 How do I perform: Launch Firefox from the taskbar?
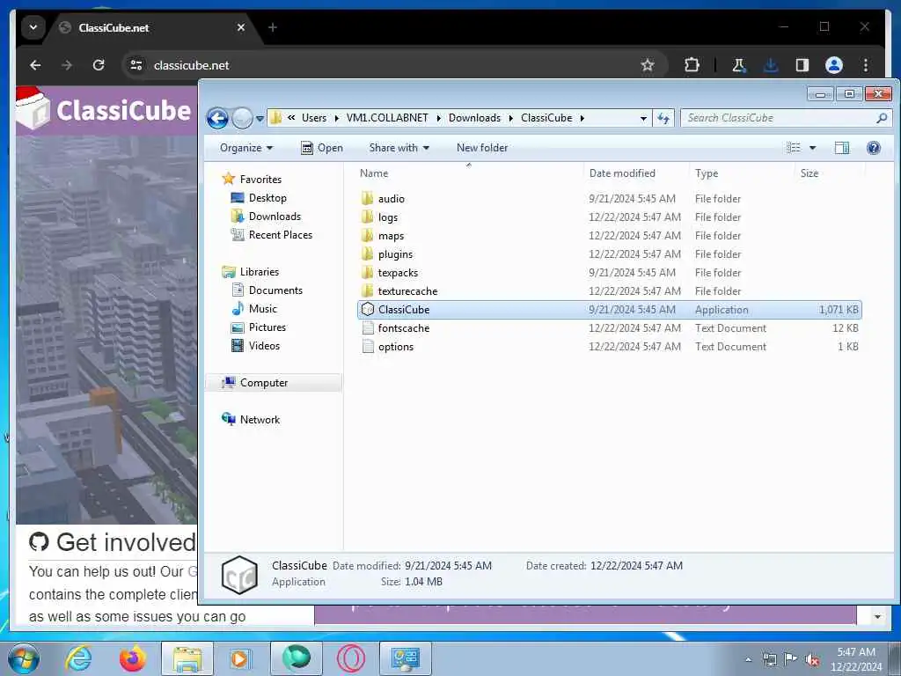pos(132,658)
